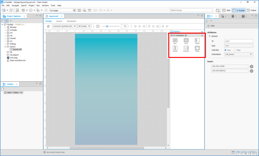Click the Scroller container icon
The width and height of the screenshot is (259, 156).
pyautogui.click(x=186, y=48)
